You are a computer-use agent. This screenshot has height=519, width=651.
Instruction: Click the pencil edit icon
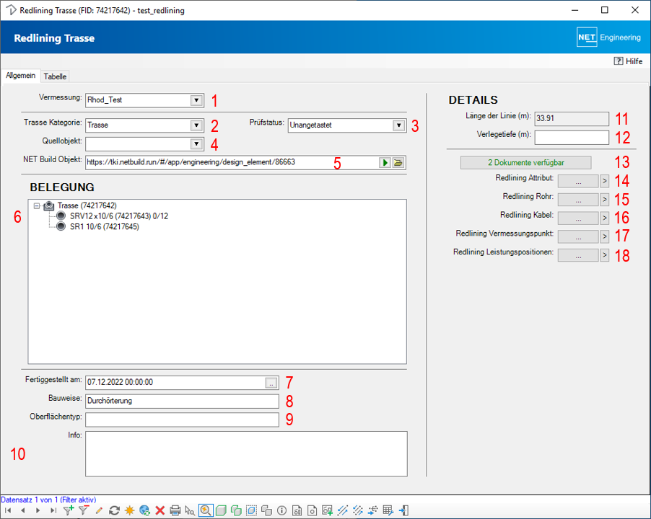(x=99, y=510)
